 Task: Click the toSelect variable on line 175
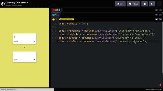click(x=73, y=41)
